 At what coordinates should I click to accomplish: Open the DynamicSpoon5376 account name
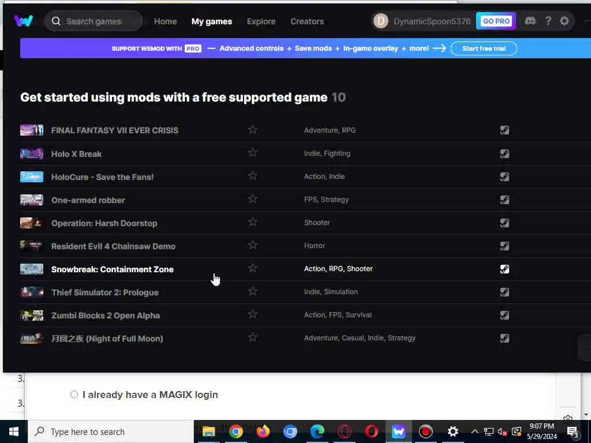pyautogui.click(x=432, y=21)
